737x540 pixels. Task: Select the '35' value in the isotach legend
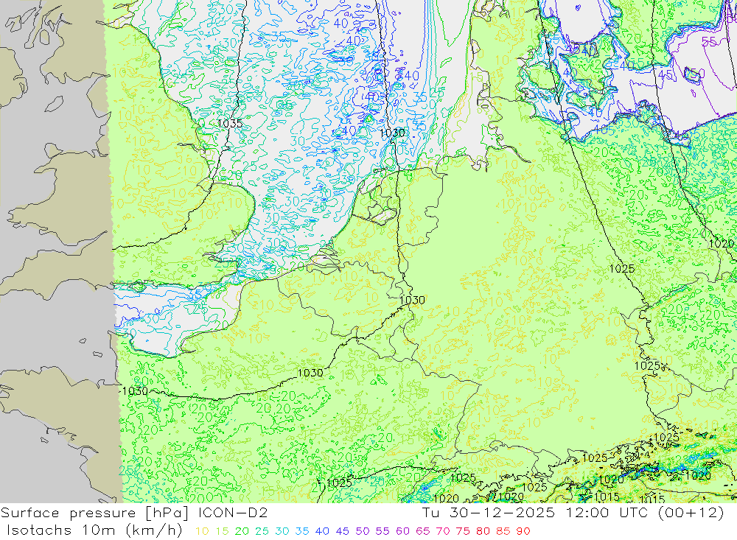302,532
